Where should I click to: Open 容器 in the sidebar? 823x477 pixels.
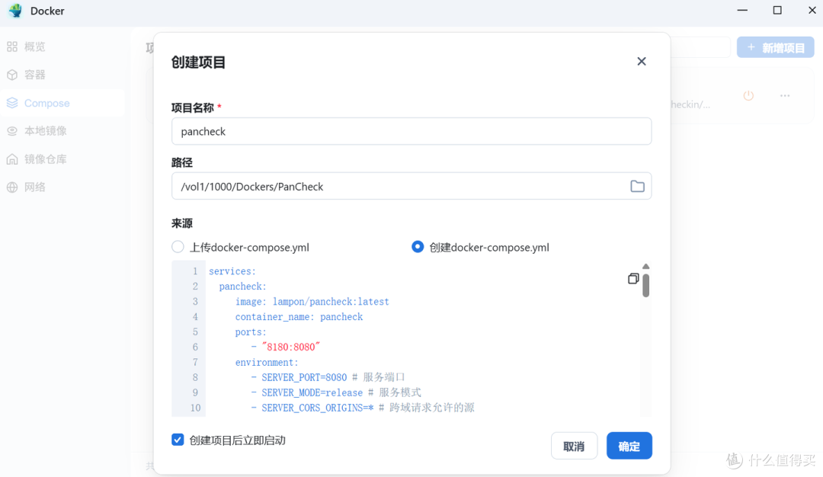[62, 75]
